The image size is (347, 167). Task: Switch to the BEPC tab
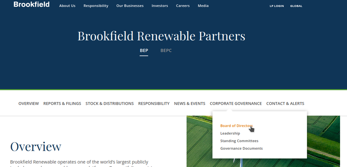[166, 50]
